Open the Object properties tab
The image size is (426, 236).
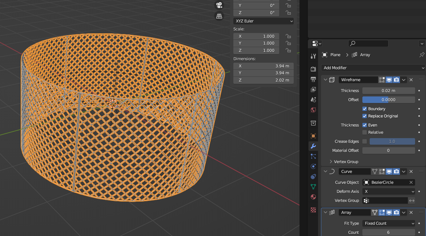(x=313, y=136)
